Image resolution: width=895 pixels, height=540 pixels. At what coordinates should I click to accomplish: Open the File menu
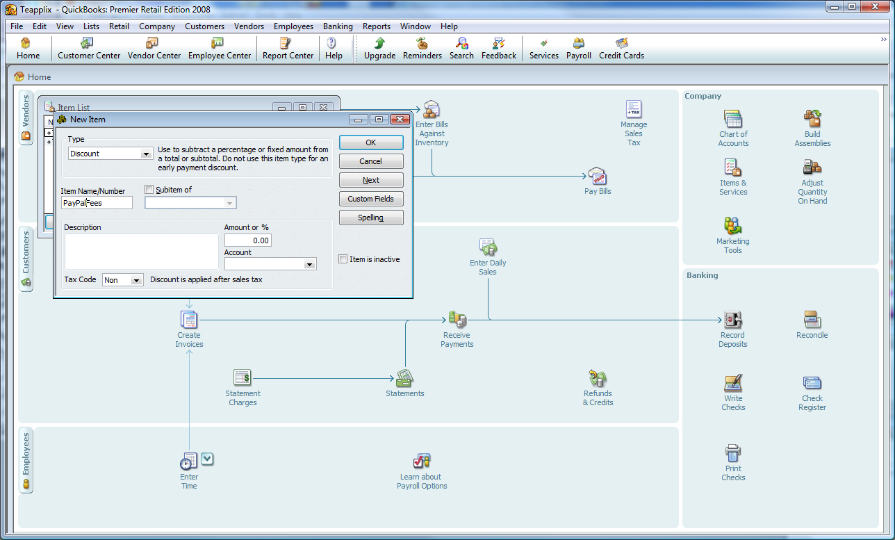click(17, 26)
